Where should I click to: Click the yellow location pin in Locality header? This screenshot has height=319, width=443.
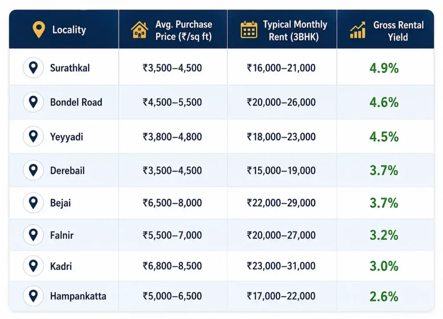tap(39, 29)
